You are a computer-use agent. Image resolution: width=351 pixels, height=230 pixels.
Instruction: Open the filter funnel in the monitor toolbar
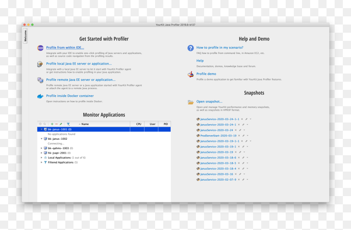point(68,124)
